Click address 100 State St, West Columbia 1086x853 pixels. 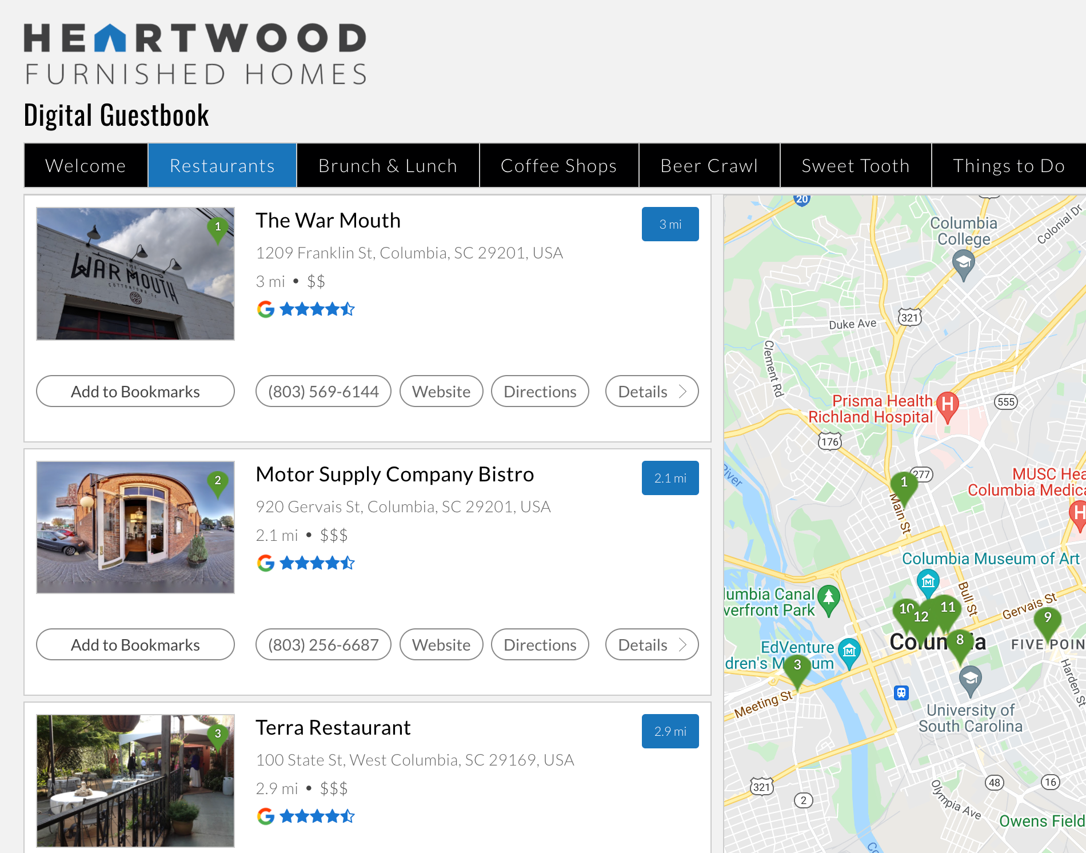(x=415, y=760)
